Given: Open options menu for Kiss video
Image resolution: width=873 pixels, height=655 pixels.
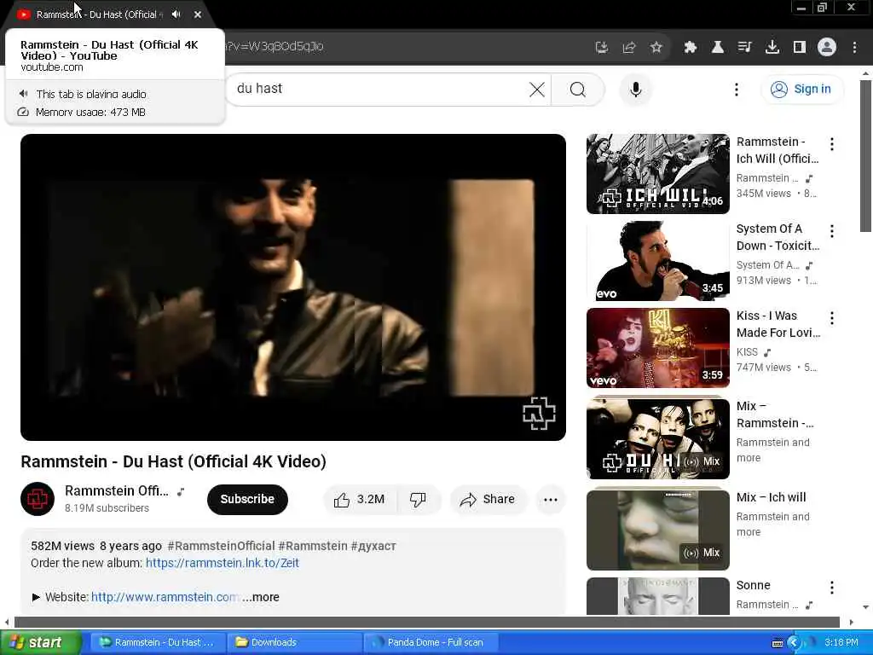Looking at the screenshot, I should point(832,318).
